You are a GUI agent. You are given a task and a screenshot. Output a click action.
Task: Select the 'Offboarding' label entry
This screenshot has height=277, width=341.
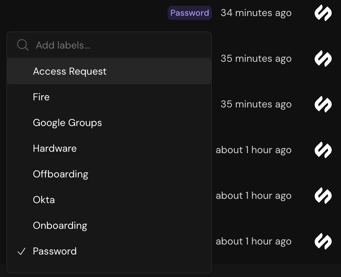click(61, 174)
